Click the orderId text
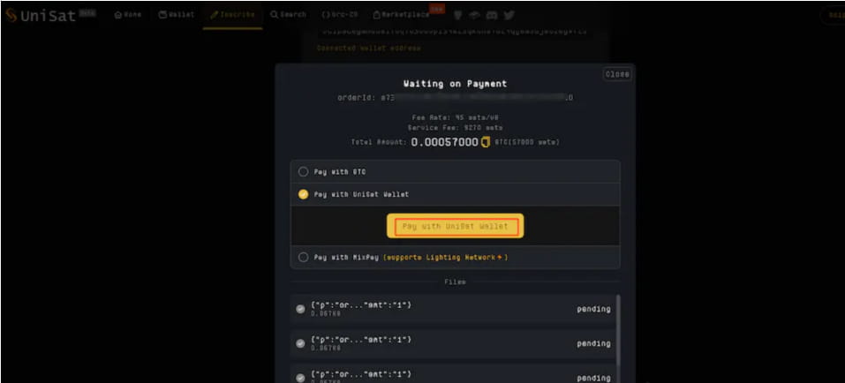This screenshot has height=383, width=845. click(456, 98)
